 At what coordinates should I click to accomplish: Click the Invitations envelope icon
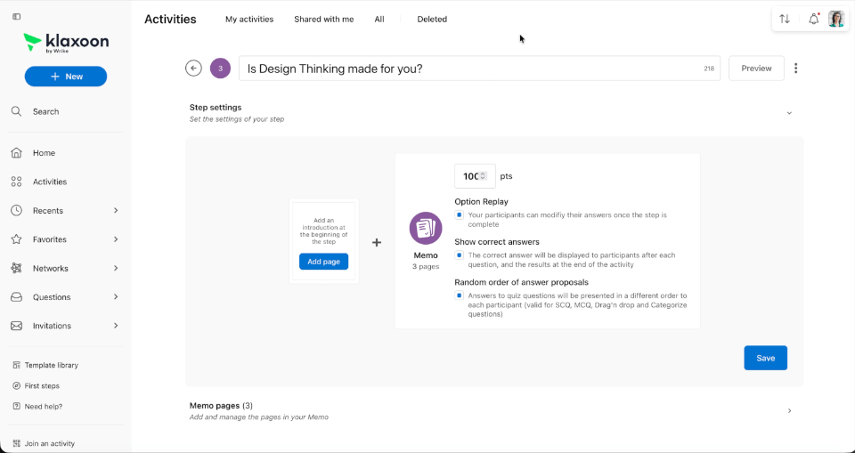pos(16,326)
